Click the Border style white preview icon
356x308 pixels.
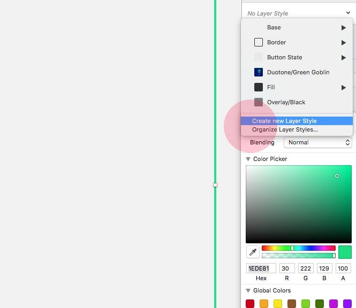[259, 42]
